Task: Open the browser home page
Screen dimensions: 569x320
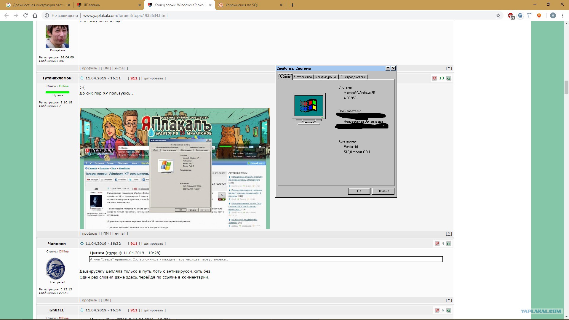Action: click(x=35, y=15)
